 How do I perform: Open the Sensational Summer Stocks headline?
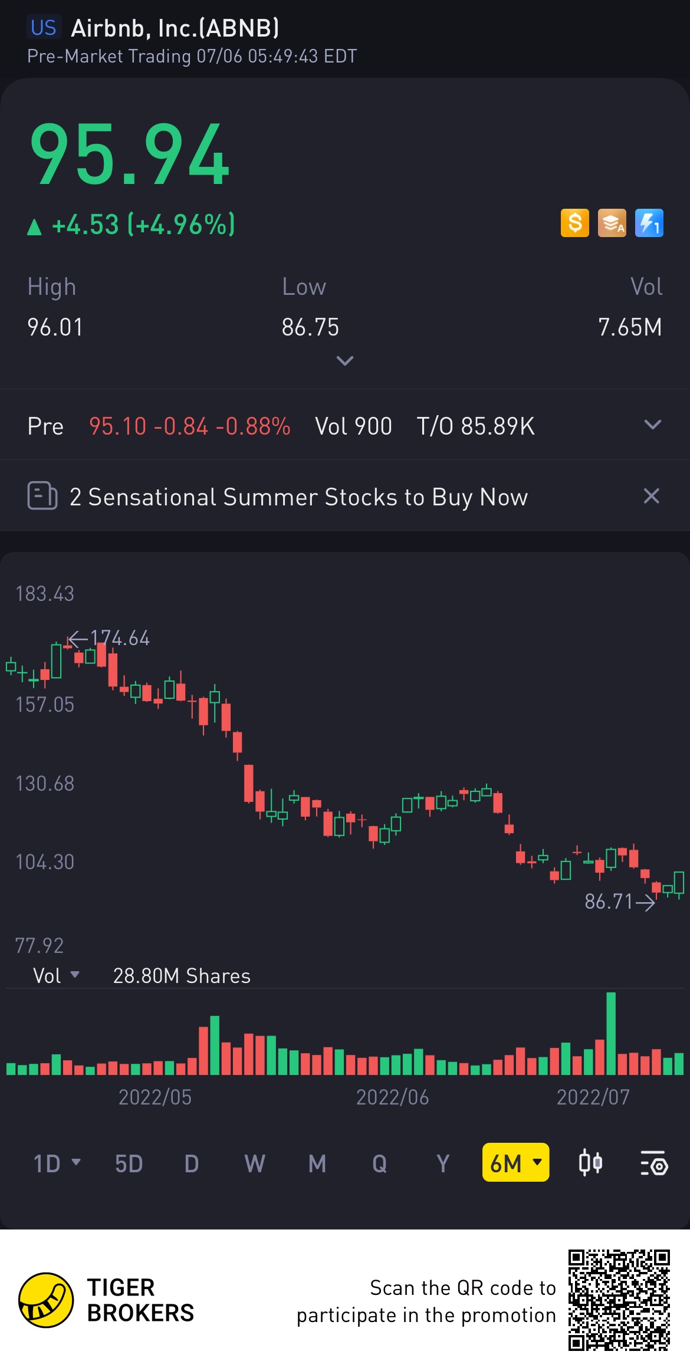[298, 497]
